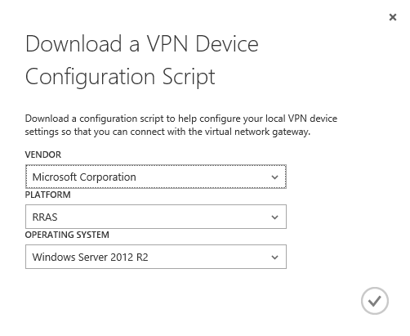This screenshot has width=410, height=336.
Task: Click the description line starting 'Download a configuration script'
Action: pyautogui.click(x=181, y=119)
